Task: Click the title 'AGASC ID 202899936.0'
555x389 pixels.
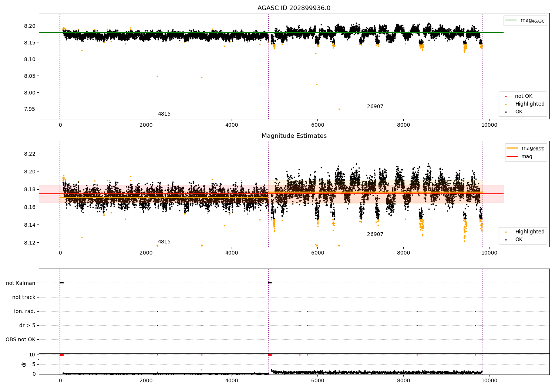Action: pyautogui.click(x=294, y=8)
